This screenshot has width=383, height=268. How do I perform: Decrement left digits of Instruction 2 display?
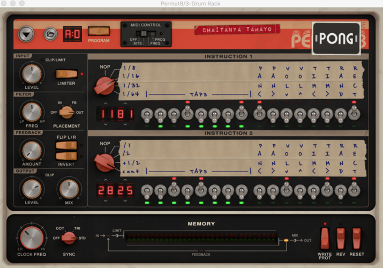[x=106, y=201]
